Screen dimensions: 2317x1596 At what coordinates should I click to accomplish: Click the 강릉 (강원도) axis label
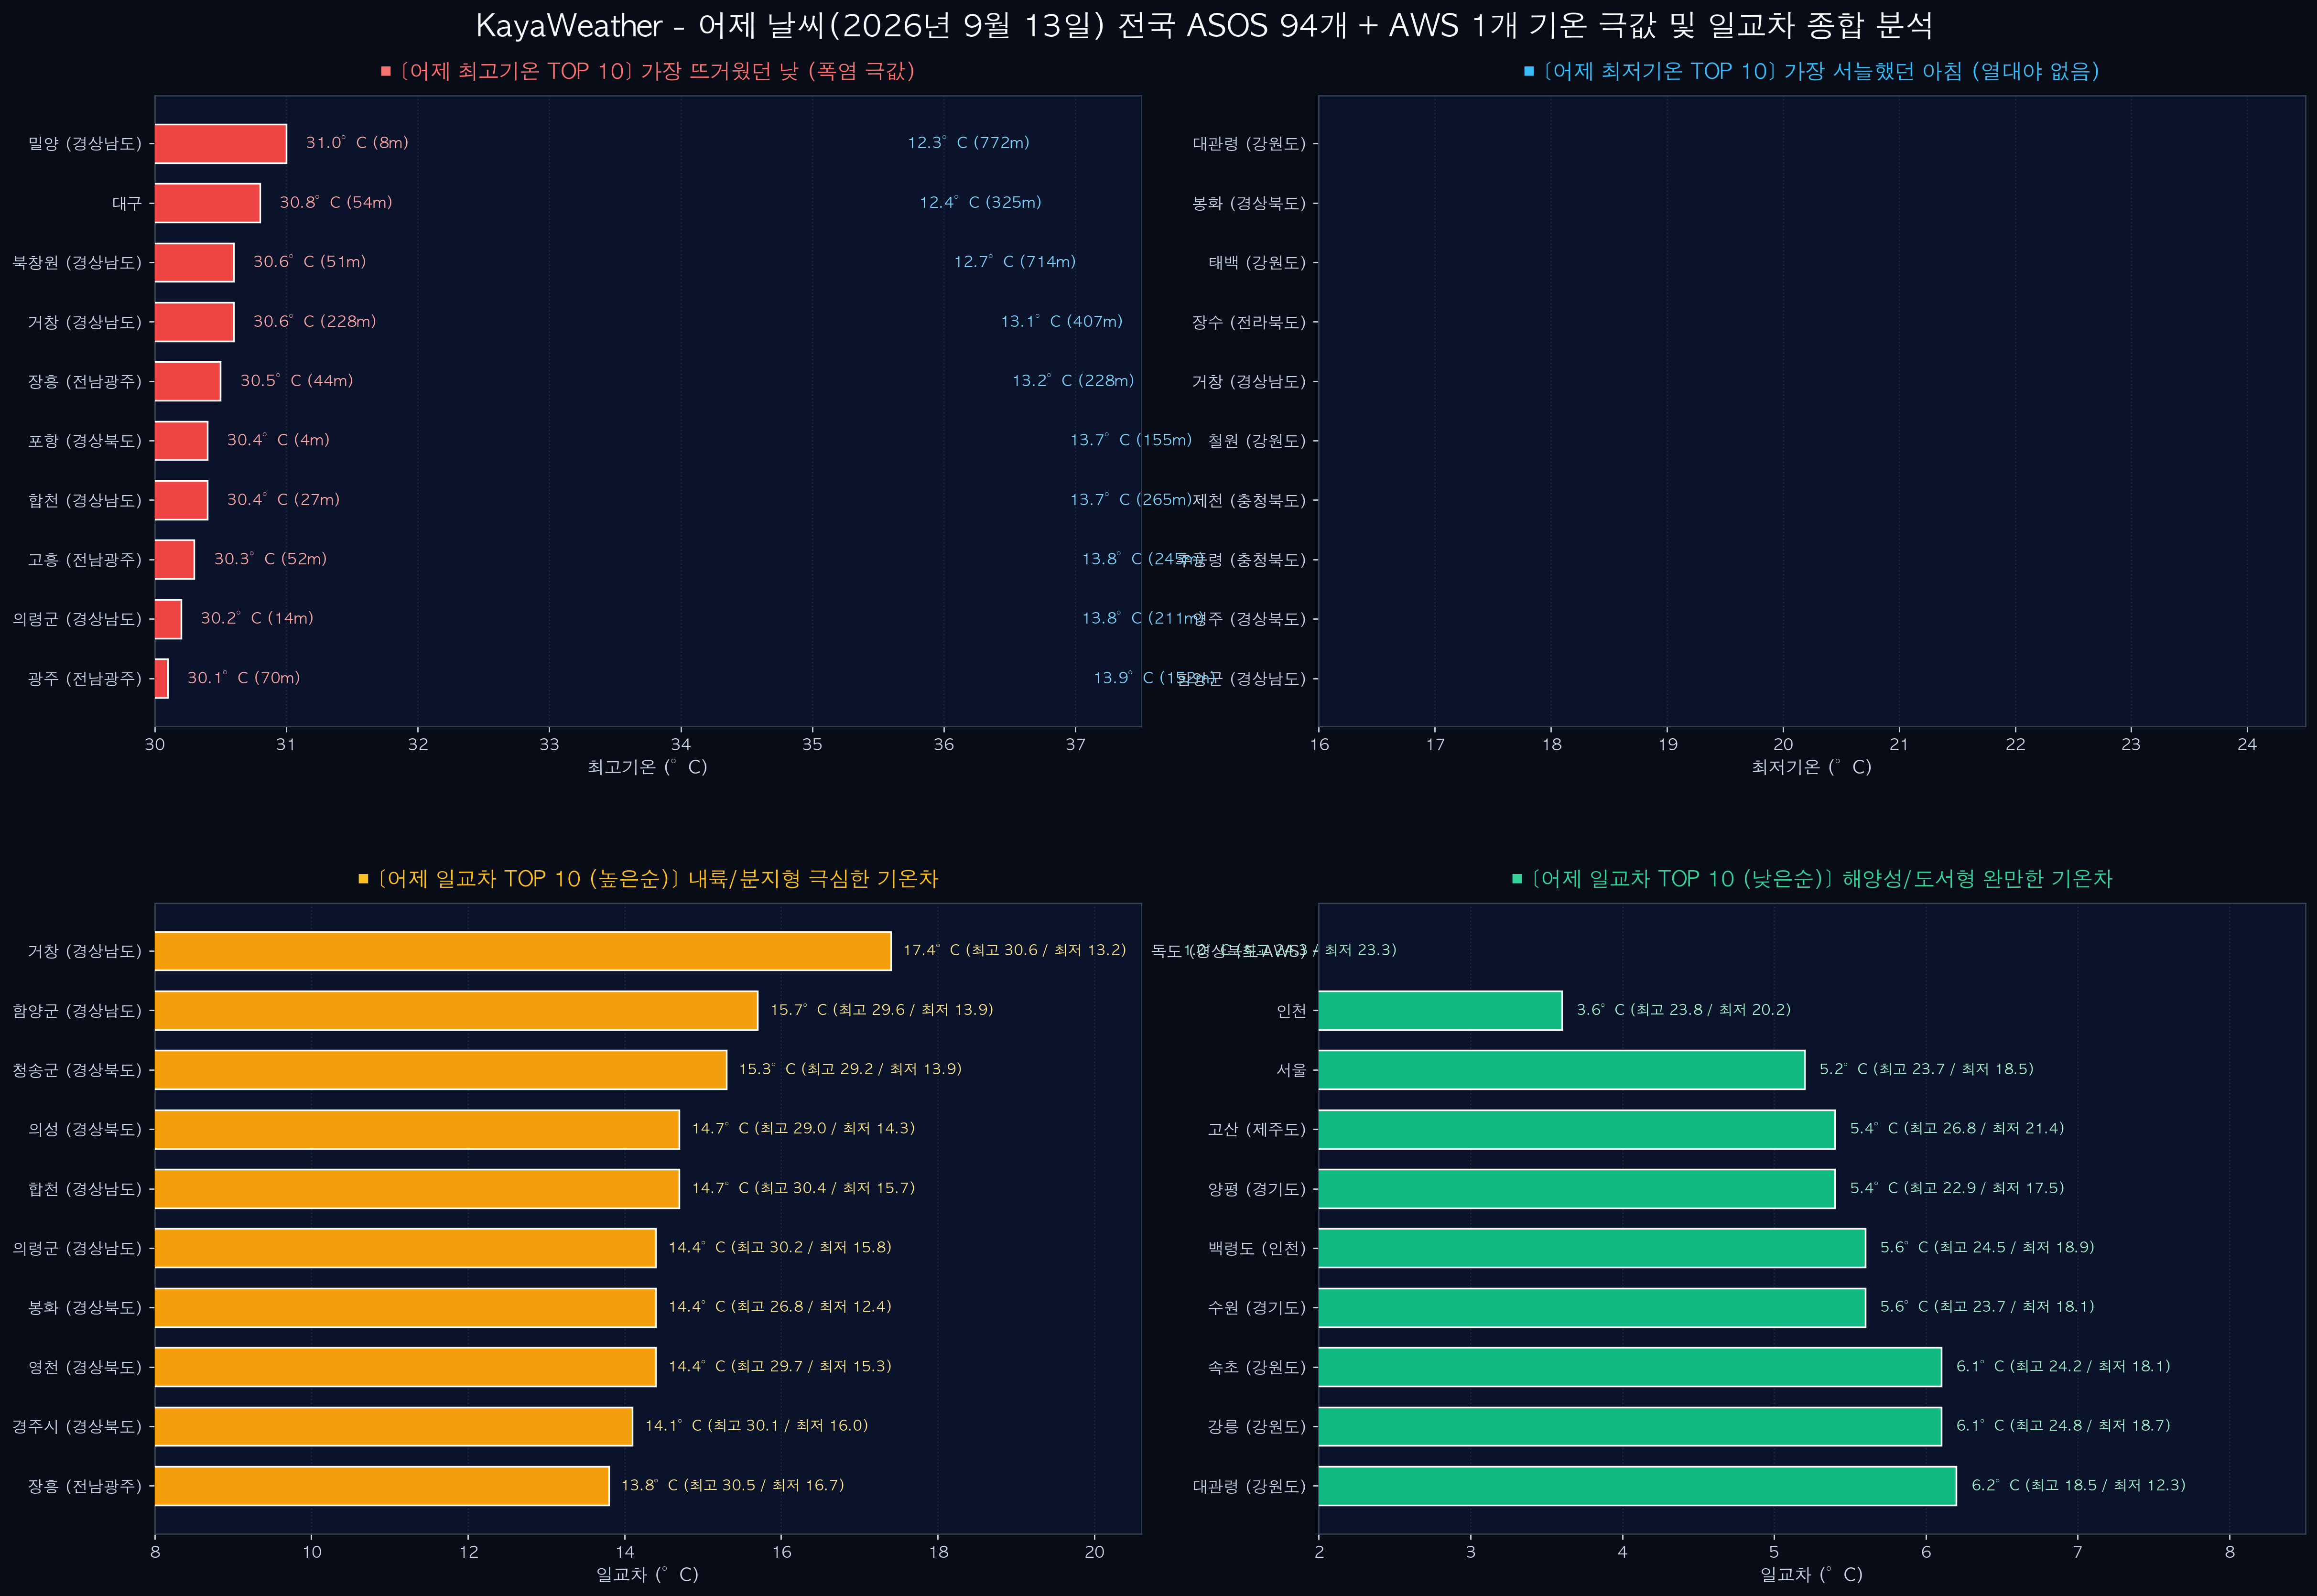coord(1257,1427)
